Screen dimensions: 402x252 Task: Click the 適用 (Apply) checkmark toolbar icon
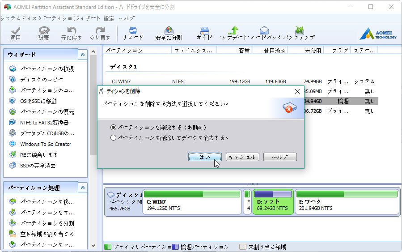point(15,31)
